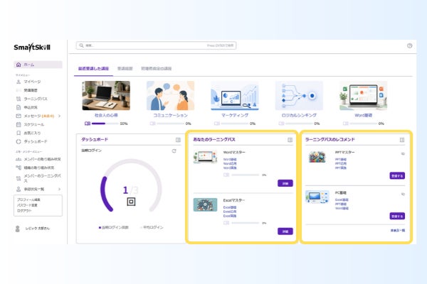Click layout icon on ラーニングパスのレコメンド panel header
The image size is (427, 284).
coord(402,140)
